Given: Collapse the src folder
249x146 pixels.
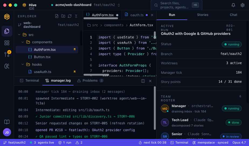Looking at the screenshot, I should (19, 35).
